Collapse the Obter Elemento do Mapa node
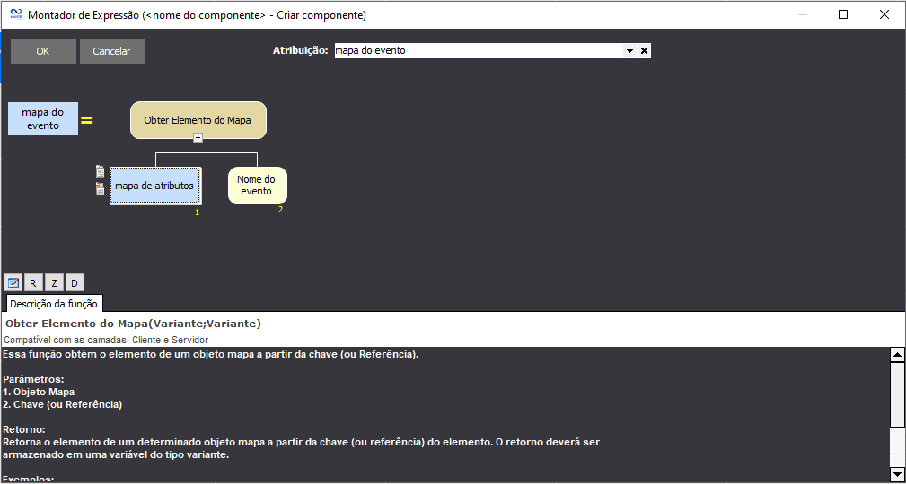906x484 pixels. [198, 137]
